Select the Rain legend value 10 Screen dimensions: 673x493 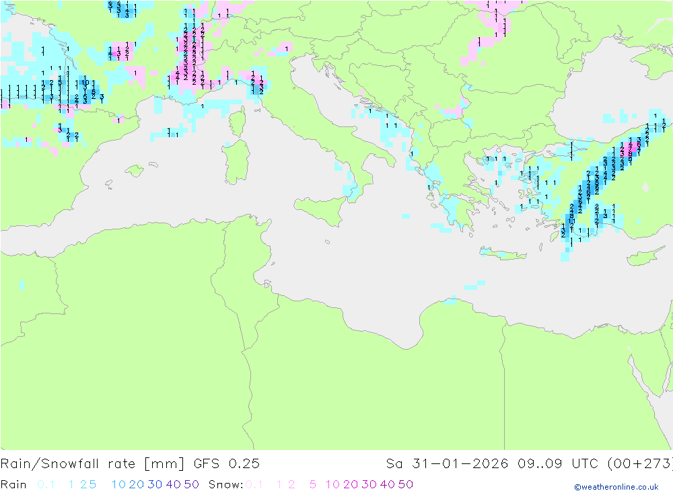coord(118,484)
